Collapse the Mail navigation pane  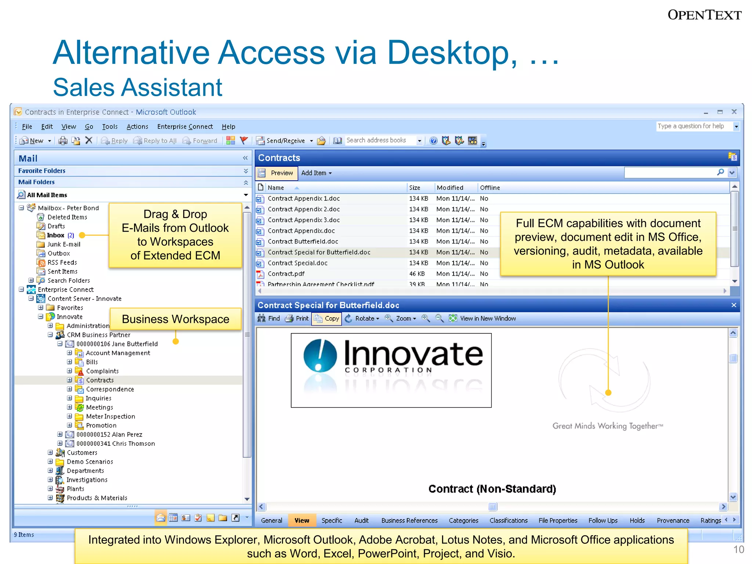tap(245, 158)
